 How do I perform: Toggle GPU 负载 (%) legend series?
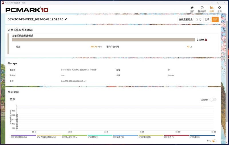176,136
